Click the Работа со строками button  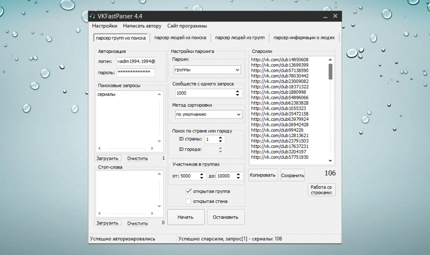tap(321, 190)
